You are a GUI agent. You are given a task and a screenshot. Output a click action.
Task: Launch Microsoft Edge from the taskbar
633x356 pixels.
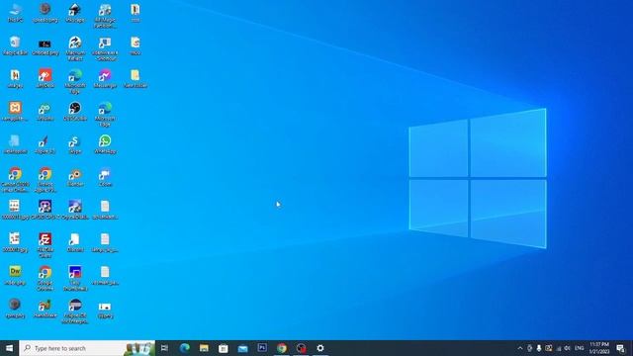tap(185, 348)
